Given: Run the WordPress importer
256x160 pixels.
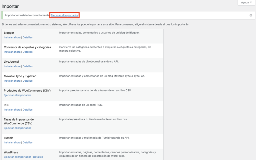Looking at the screenshot, I should click(17, 157).
